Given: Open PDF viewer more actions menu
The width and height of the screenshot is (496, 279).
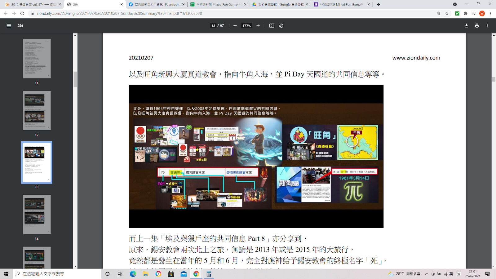Looking at the screenshot, I should tap(487, 26).
